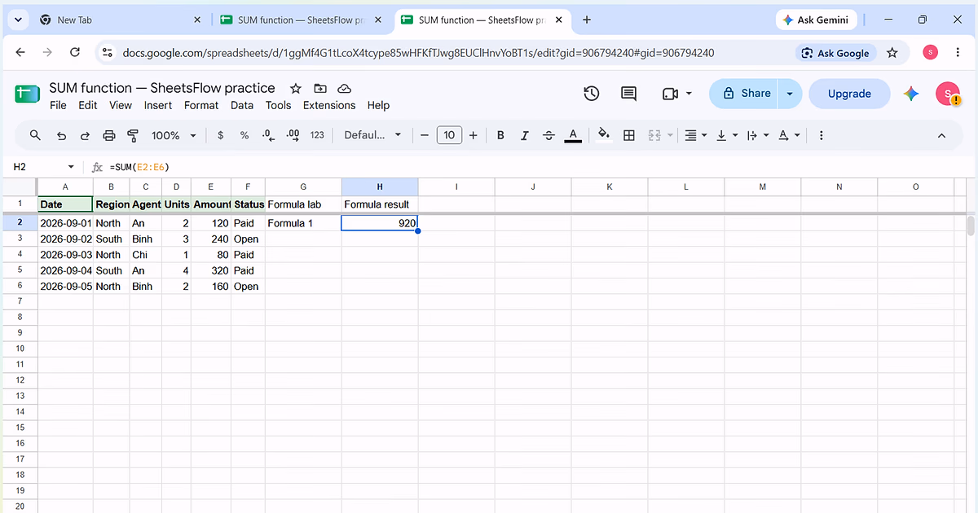Open a new browser tab plus

(x=587, y=20)
